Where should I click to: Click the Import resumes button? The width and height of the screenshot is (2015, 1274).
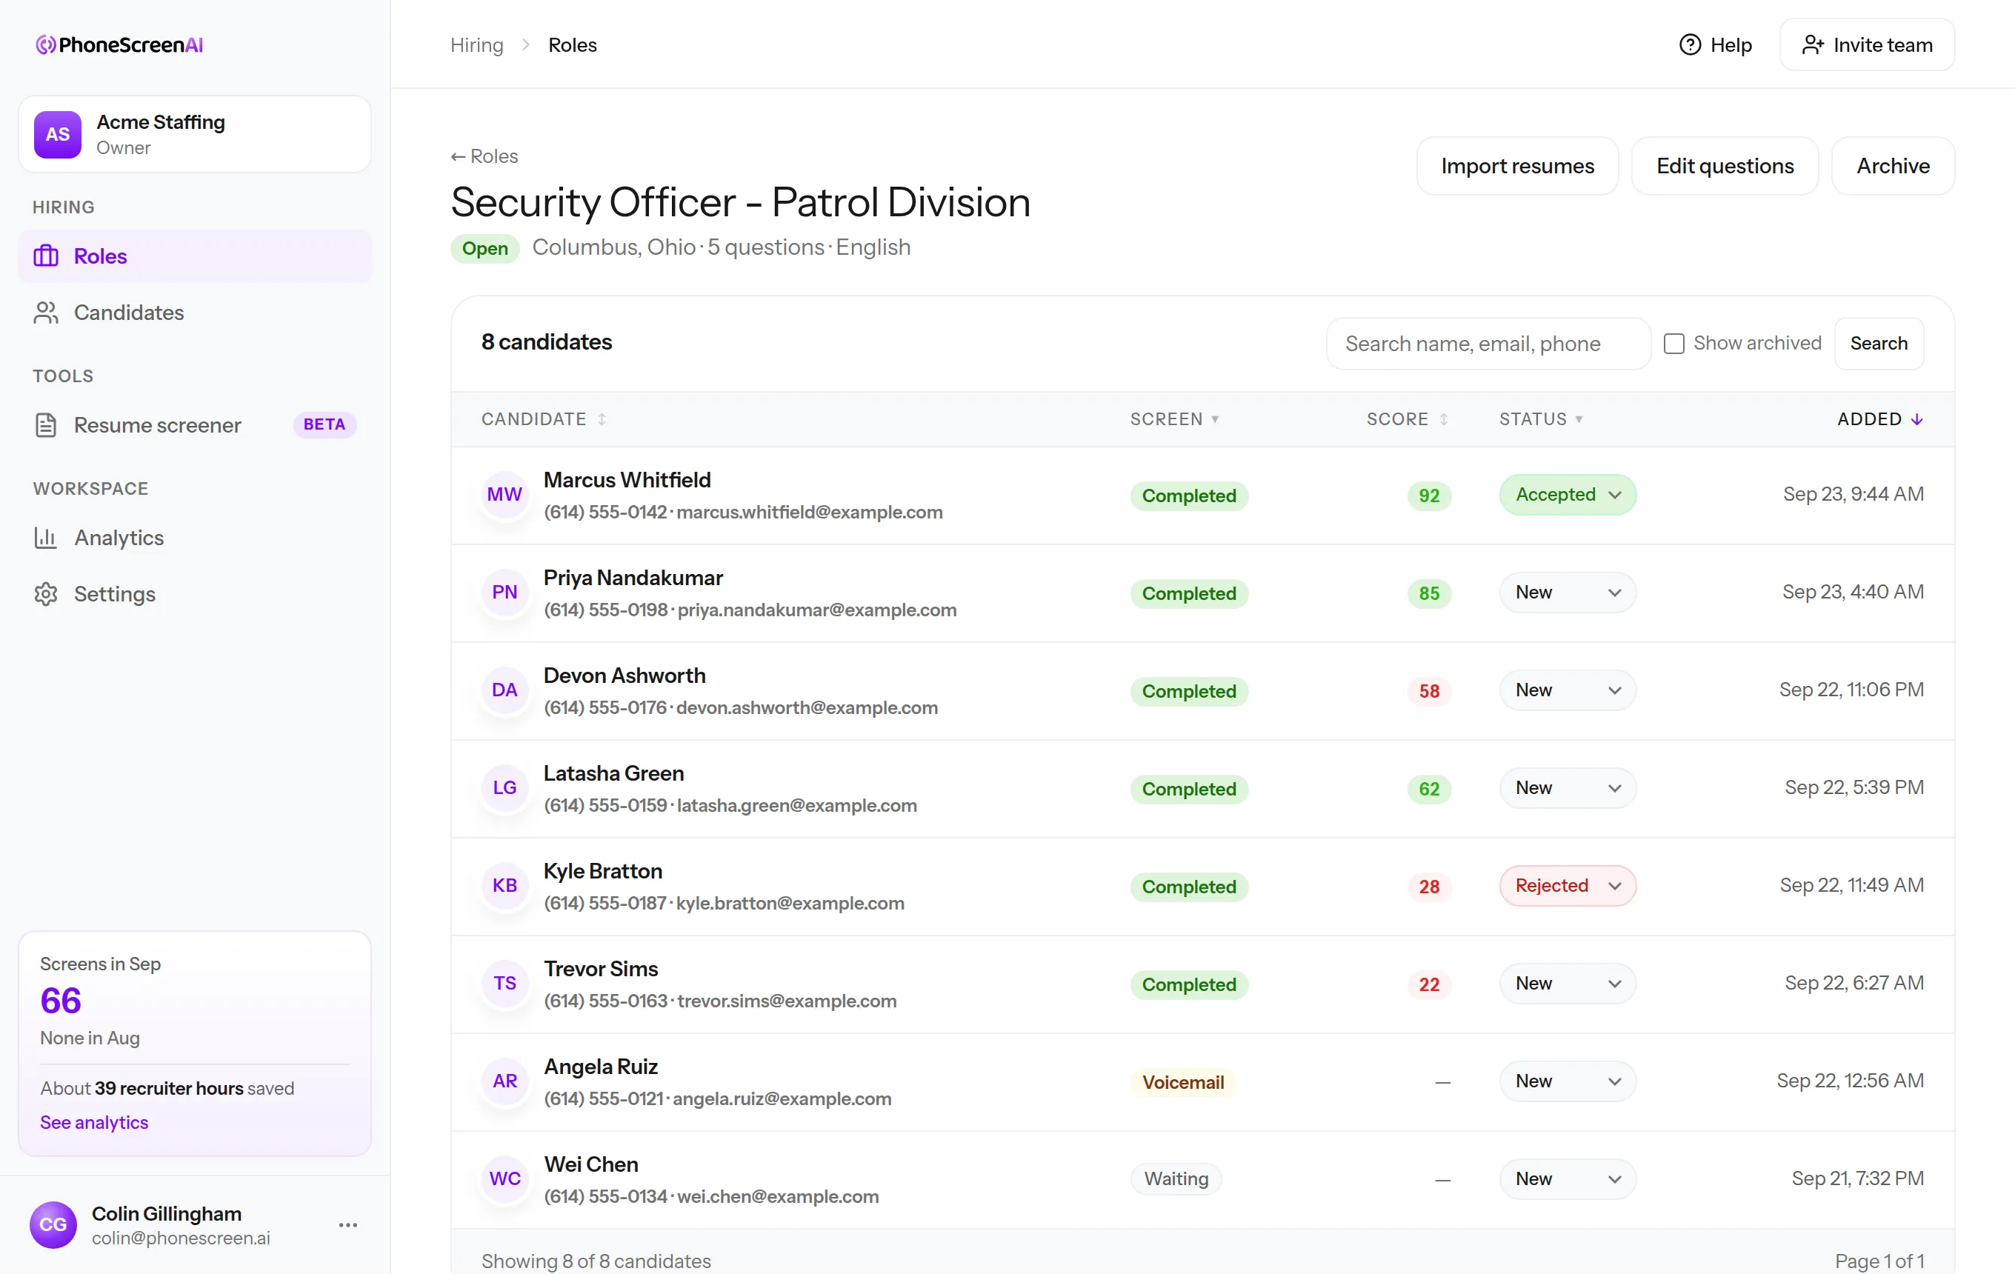(x=1517, y=166)
